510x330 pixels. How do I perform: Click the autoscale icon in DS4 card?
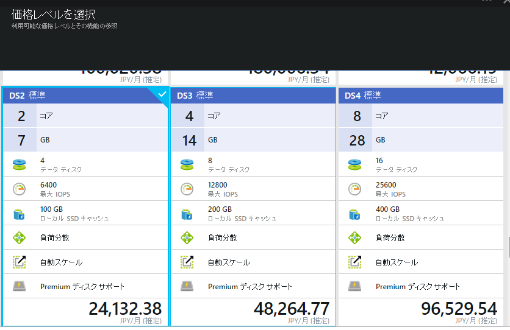354,262
